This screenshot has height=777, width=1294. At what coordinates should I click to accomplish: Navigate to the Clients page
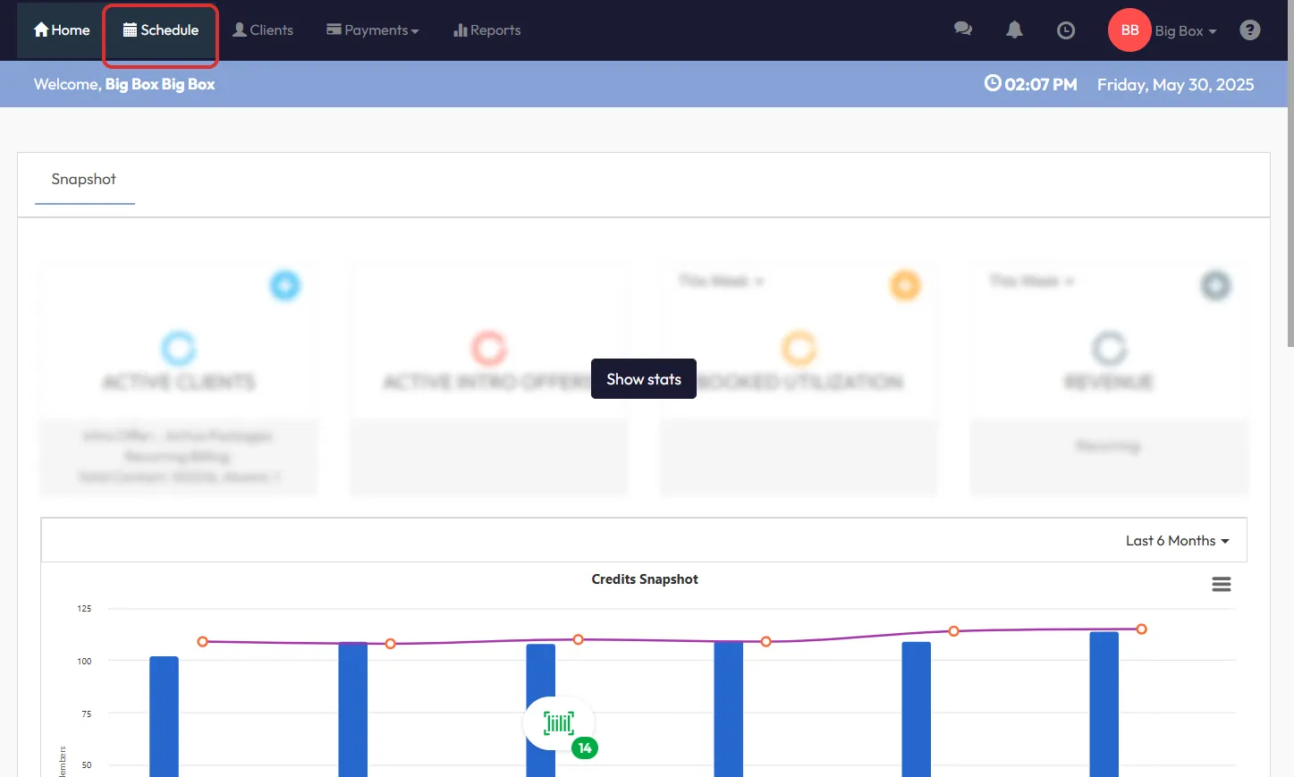click(263, 30)
